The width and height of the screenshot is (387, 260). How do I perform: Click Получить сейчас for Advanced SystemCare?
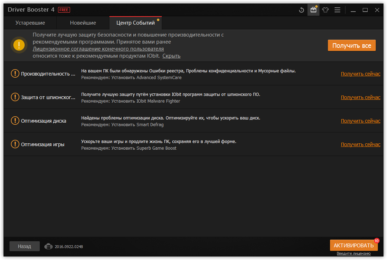[360, 74]
